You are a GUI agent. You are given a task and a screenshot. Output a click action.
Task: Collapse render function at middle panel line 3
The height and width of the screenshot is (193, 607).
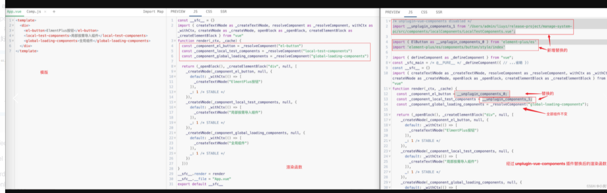pos(175,41)
